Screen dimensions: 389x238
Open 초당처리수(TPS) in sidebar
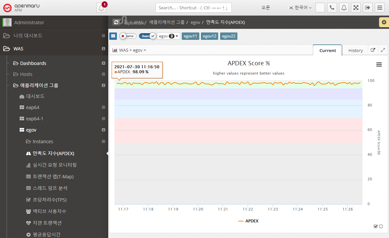click(50, 200)
